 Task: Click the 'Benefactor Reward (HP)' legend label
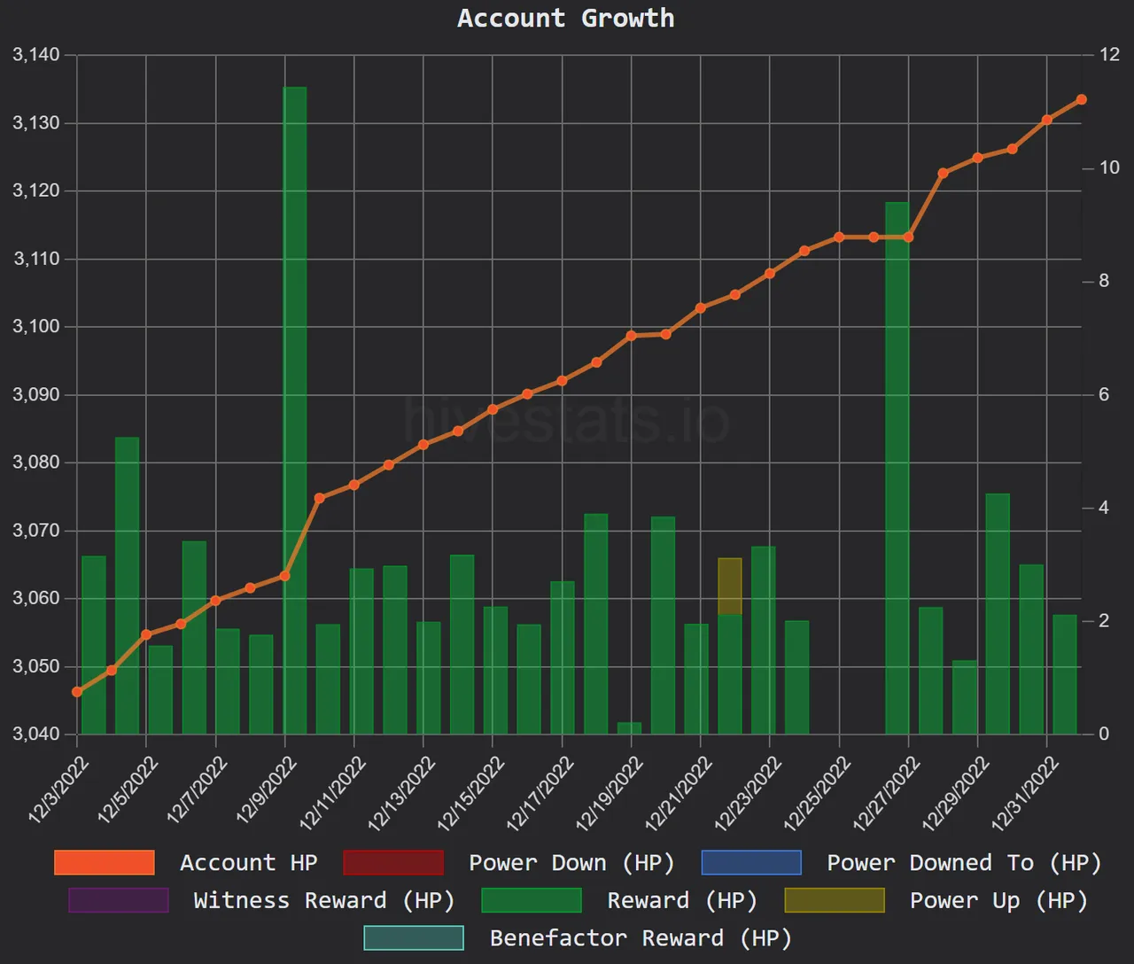pyautogui.click(x=641, y=938)
